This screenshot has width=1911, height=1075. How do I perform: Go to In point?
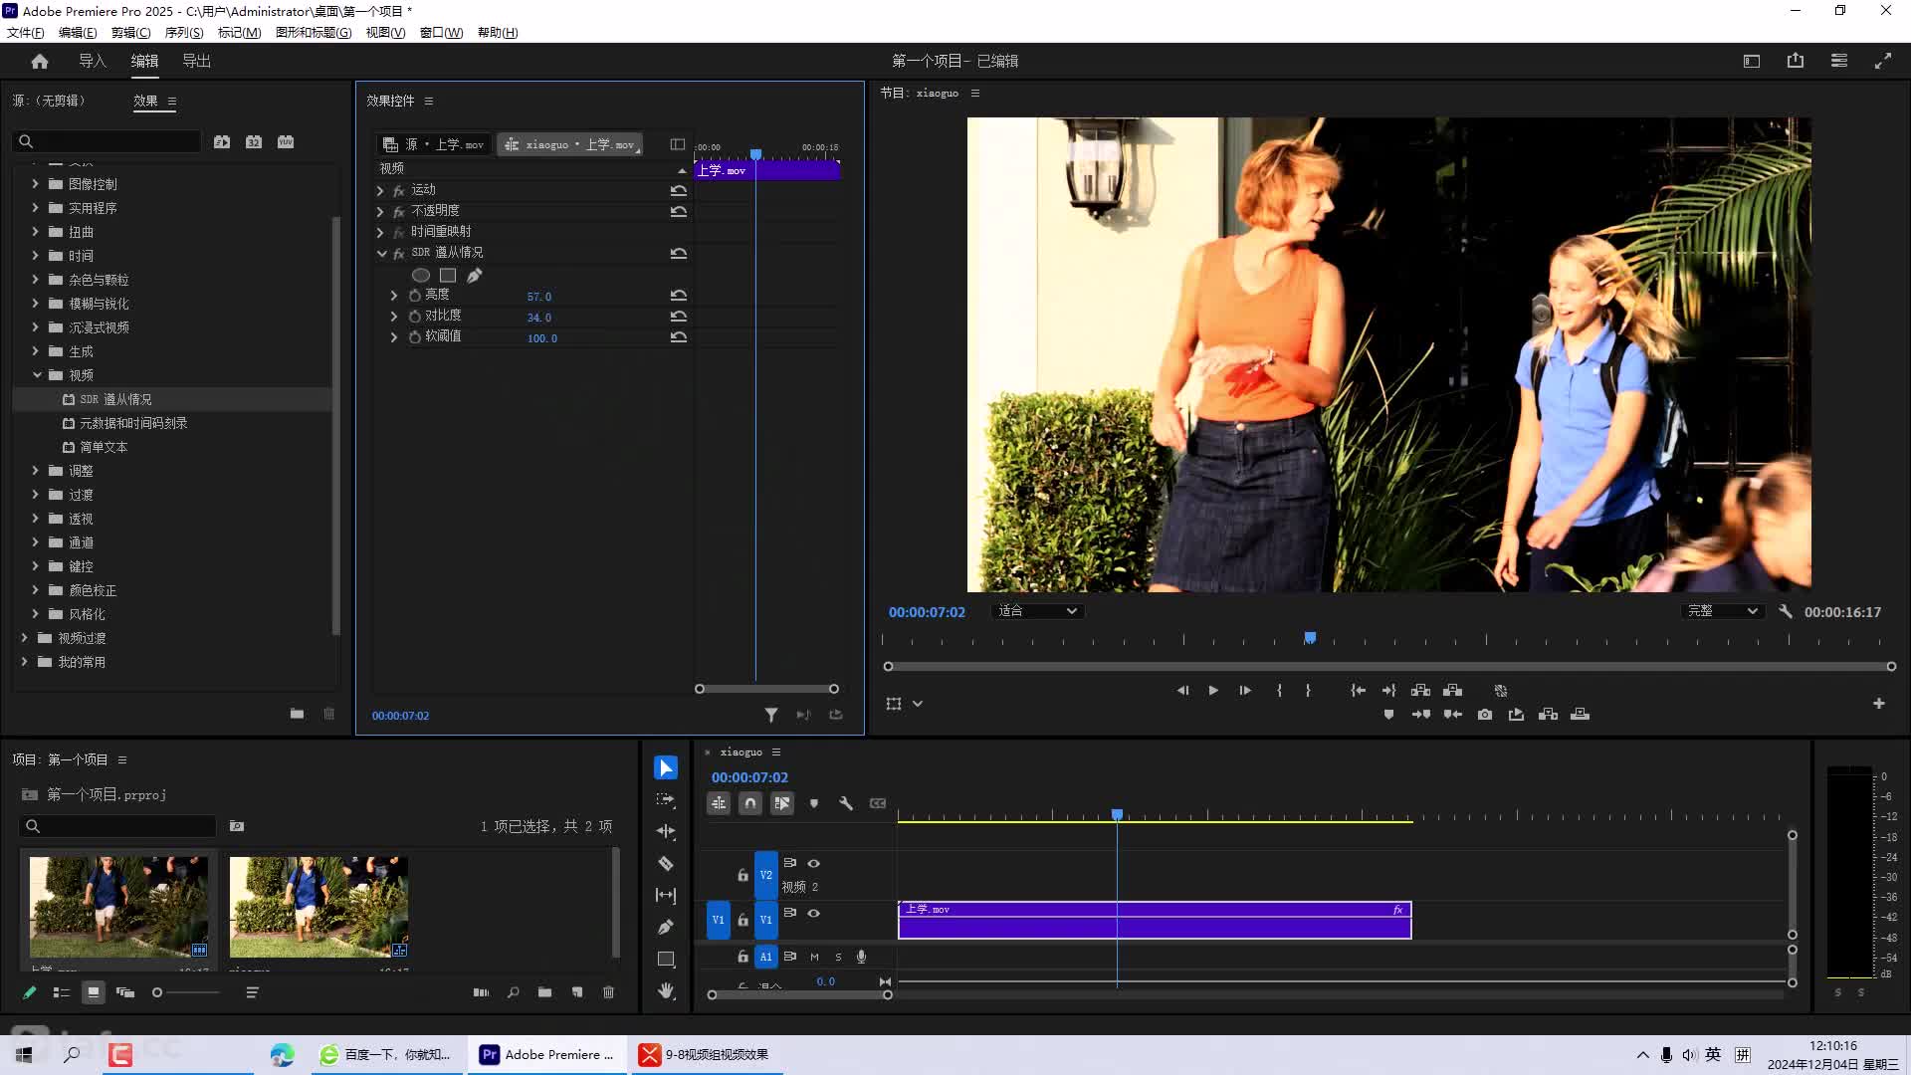[x=1358, y=691]
